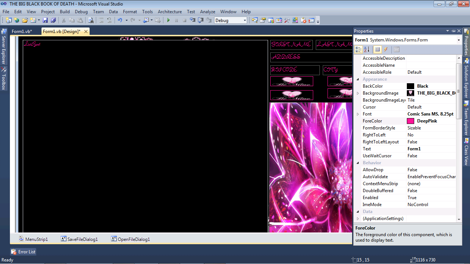Viewport: 470px width, 264px height.
Task: Open the Form1 object selector dropdown
Action: [x=459, y=40]
